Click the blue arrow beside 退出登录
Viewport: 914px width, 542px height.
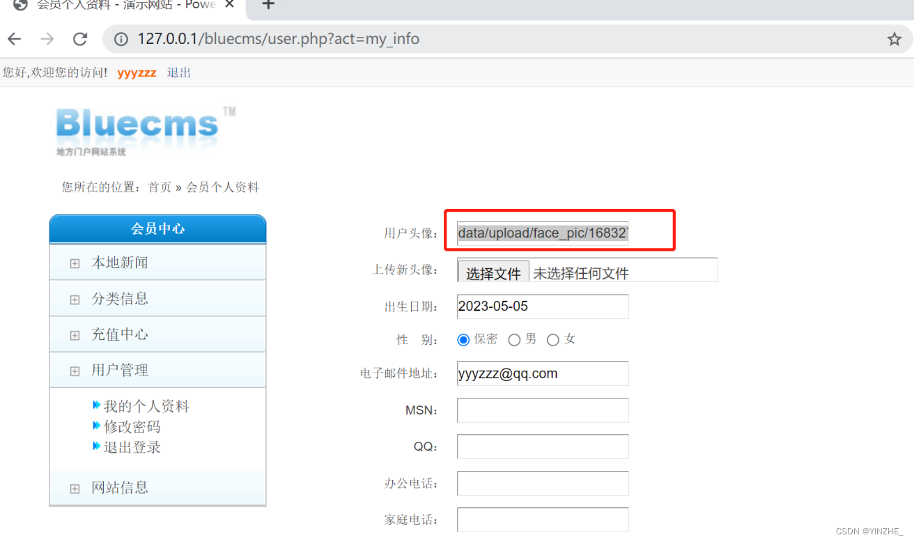(x=97, y=446)
